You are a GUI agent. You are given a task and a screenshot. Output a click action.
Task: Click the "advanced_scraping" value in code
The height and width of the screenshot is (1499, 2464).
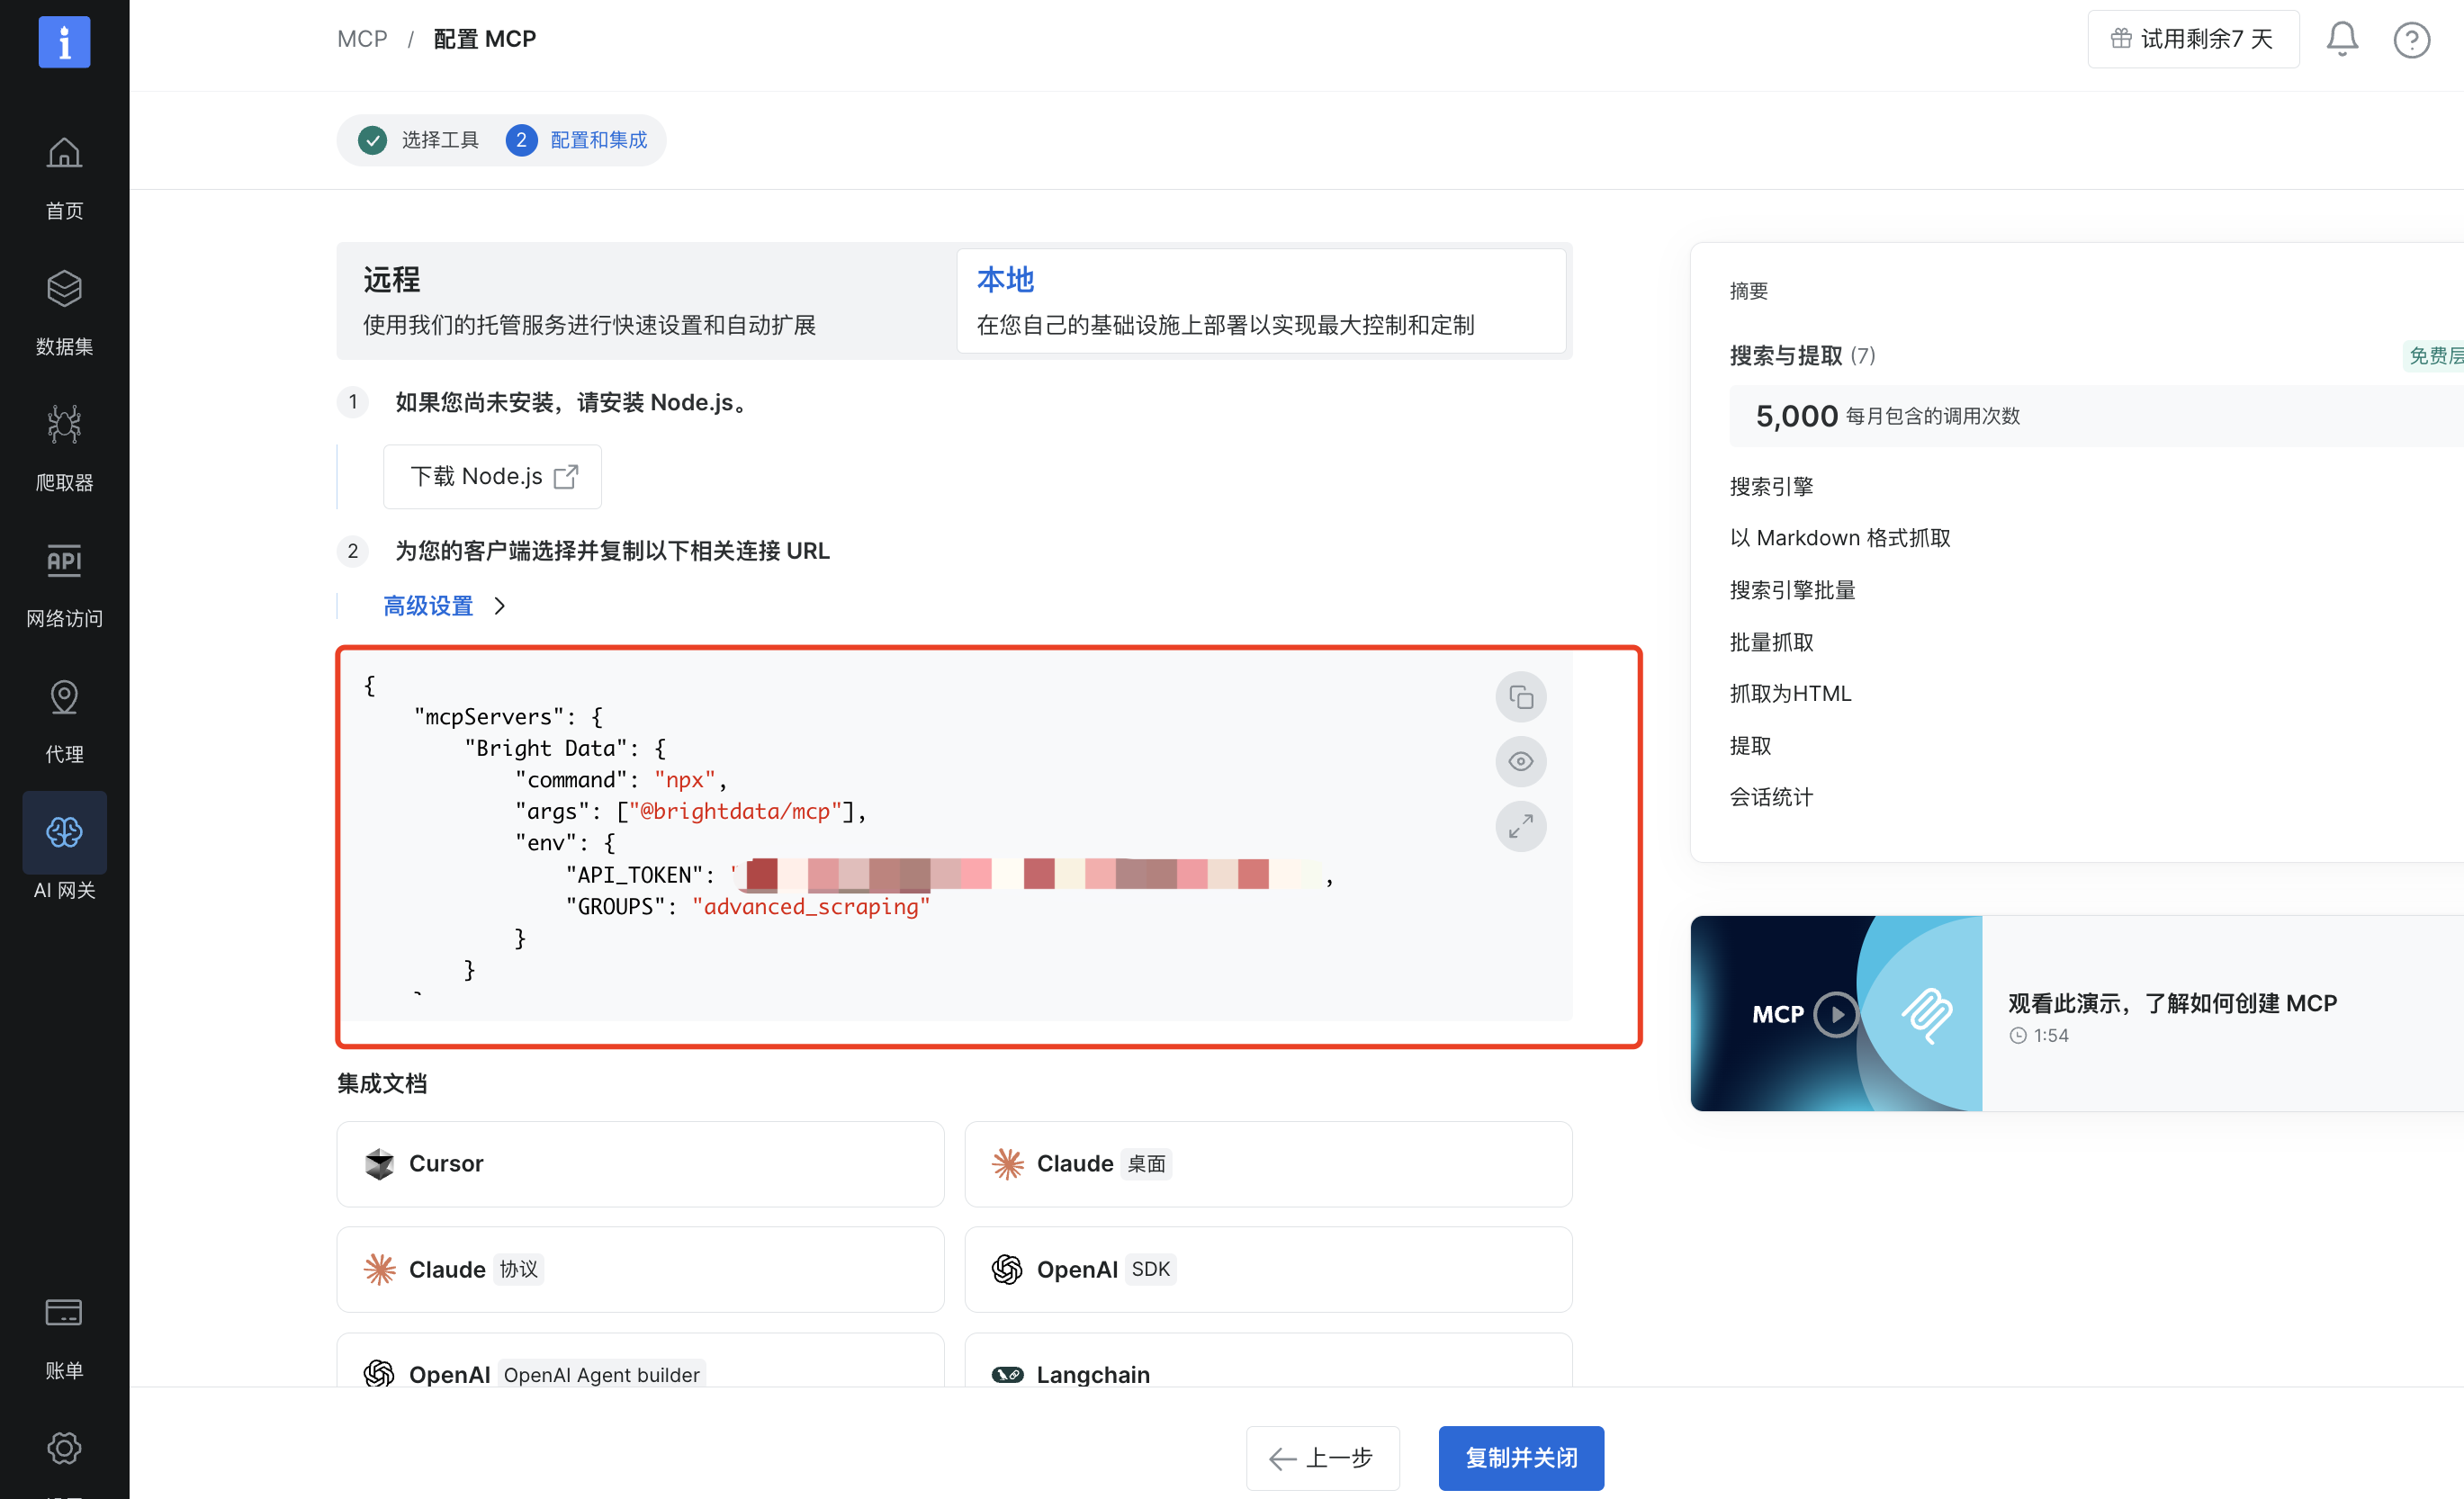tap(810, 906)
